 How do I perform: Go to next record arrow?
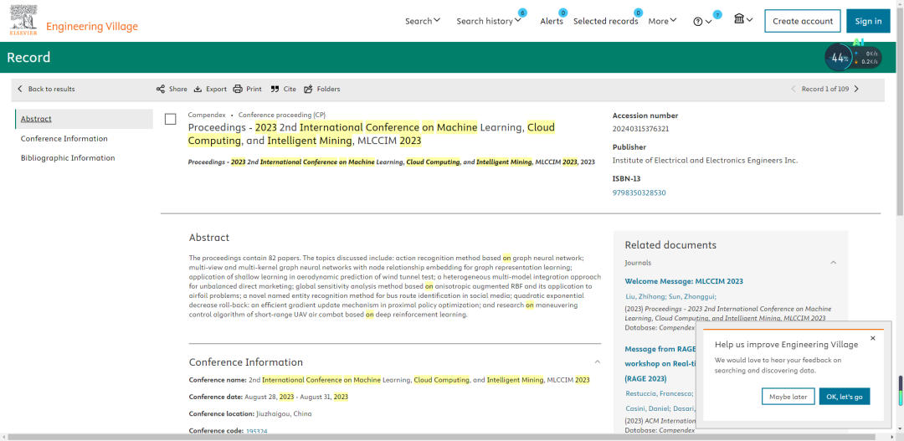click(856, 89)
